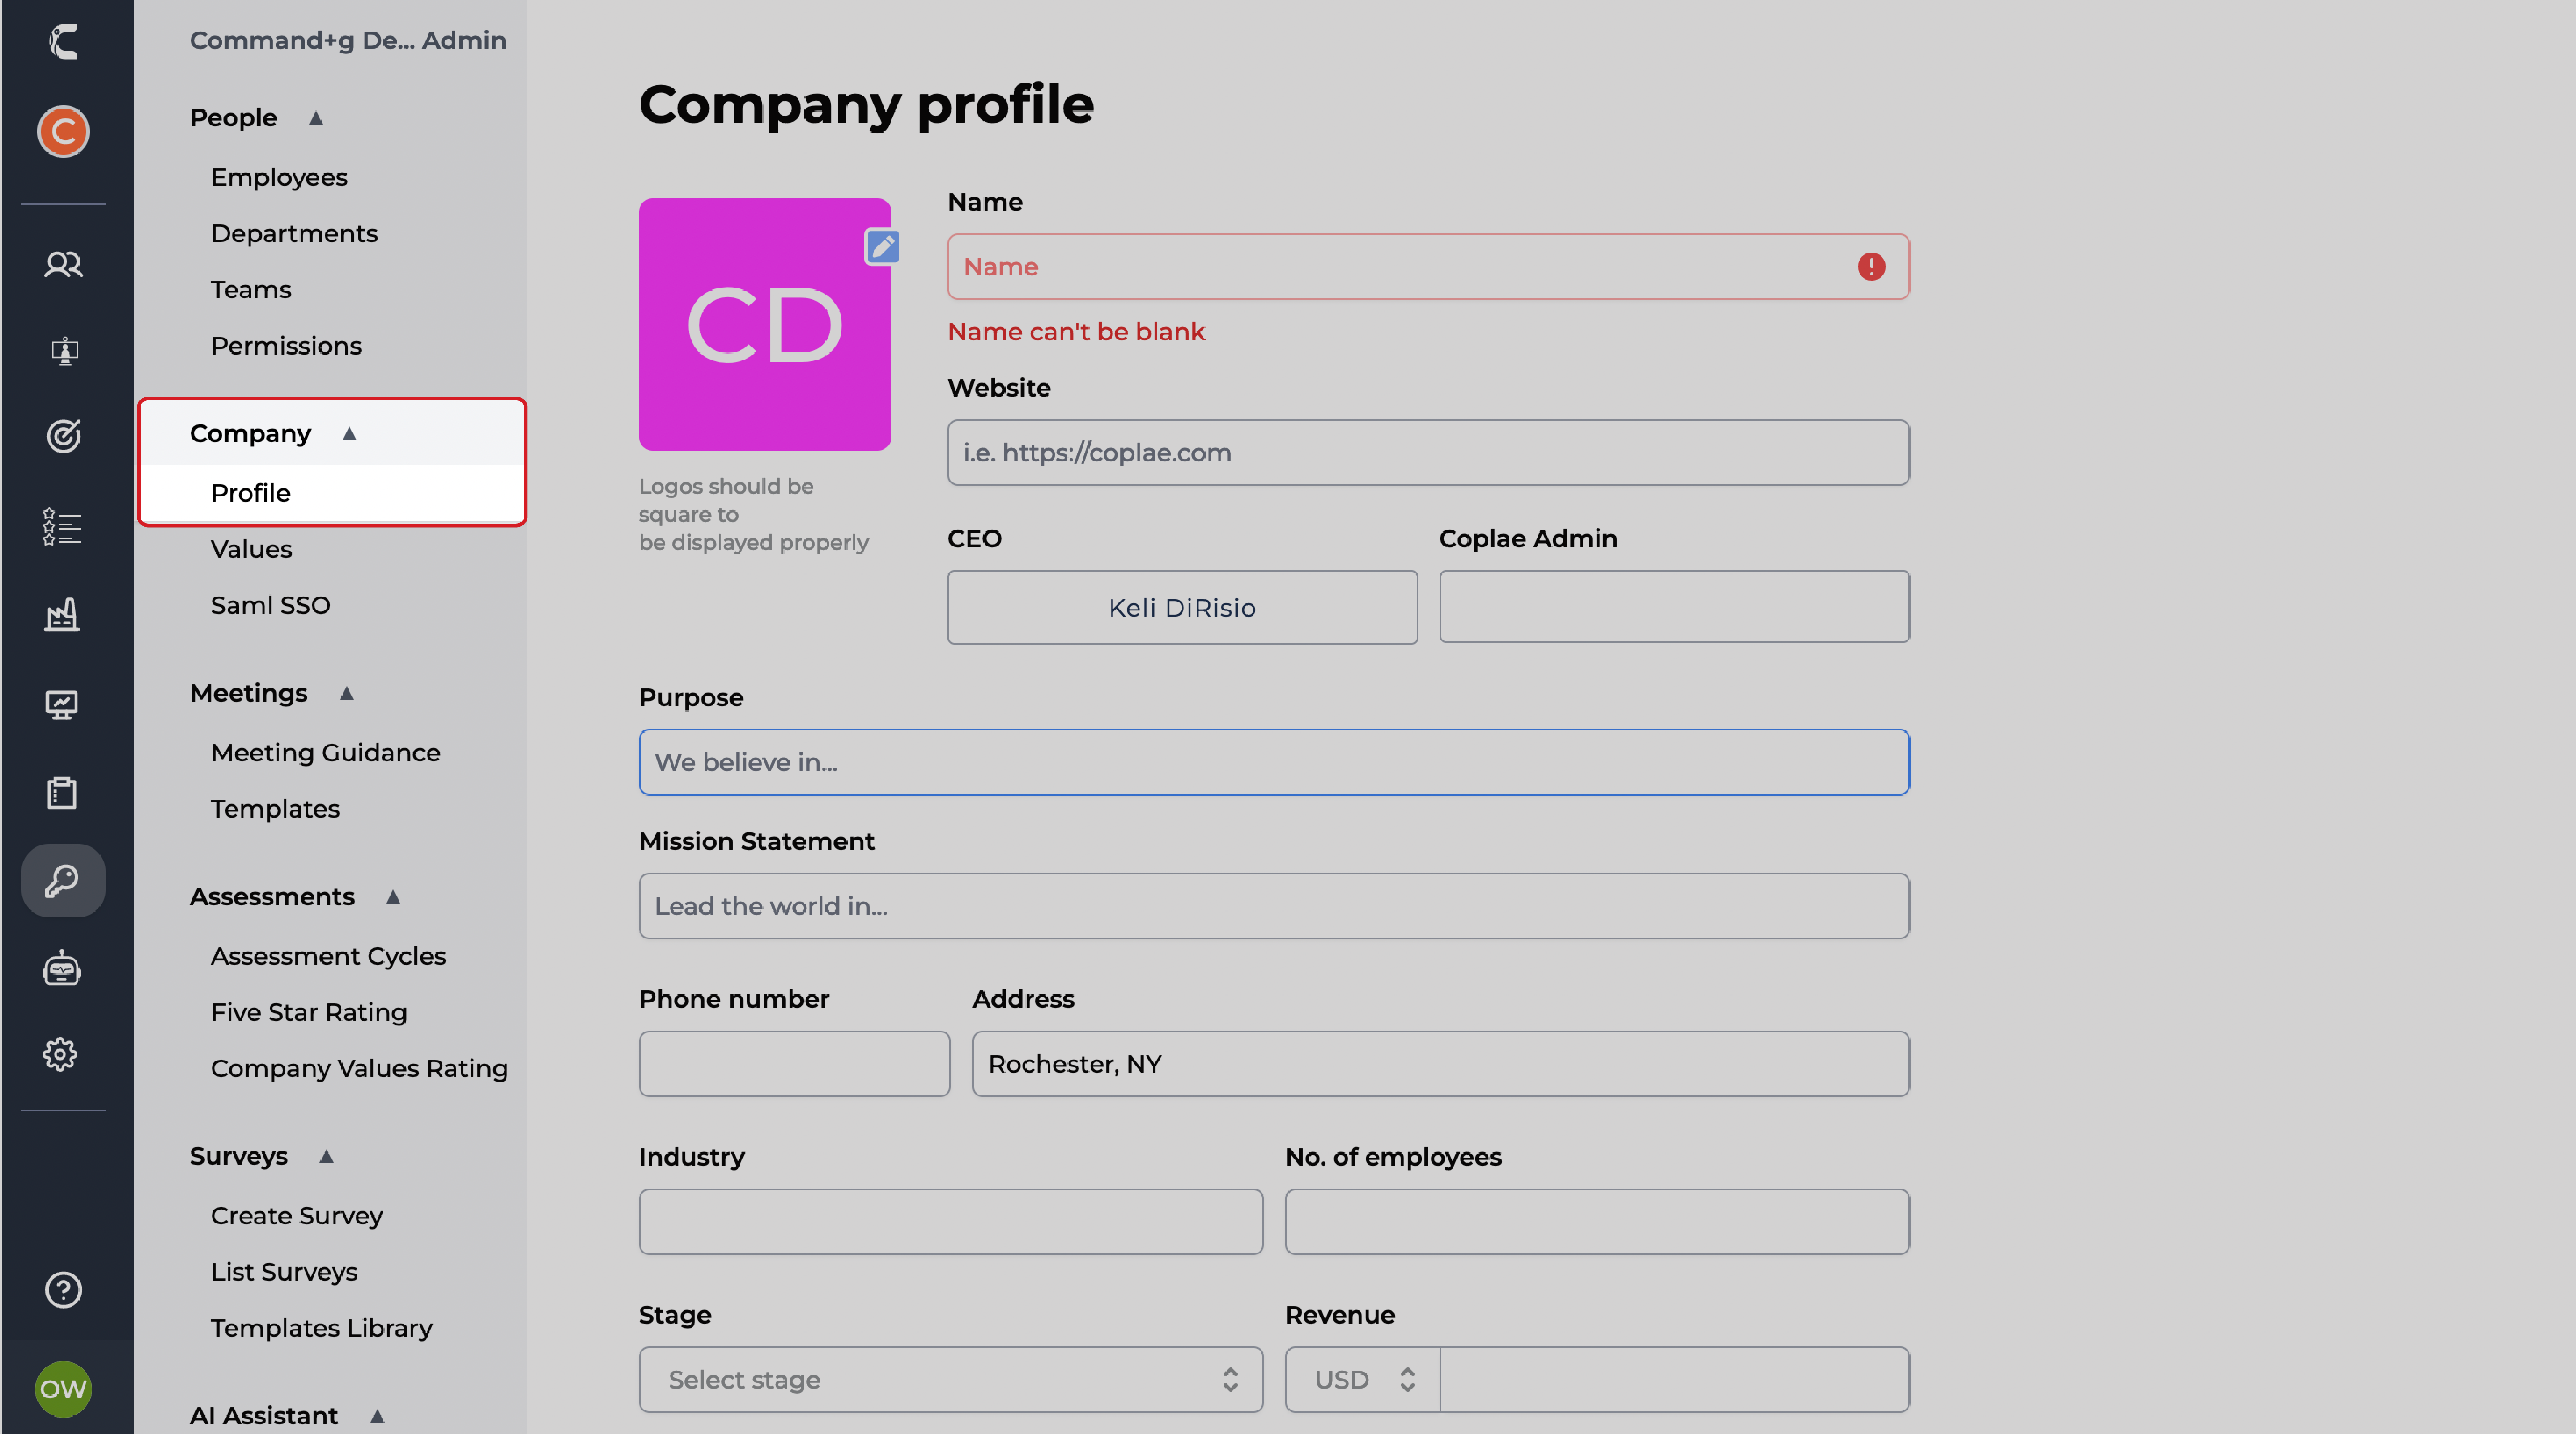Collapse the Assessments section arrow

coord(393,897)
